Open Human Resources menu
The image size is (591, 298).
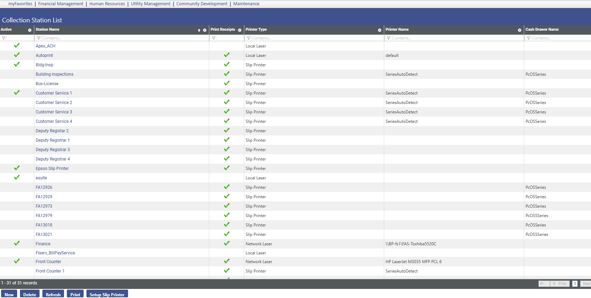107,4
